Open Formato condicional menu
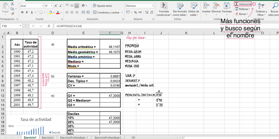 coord(163,9)
